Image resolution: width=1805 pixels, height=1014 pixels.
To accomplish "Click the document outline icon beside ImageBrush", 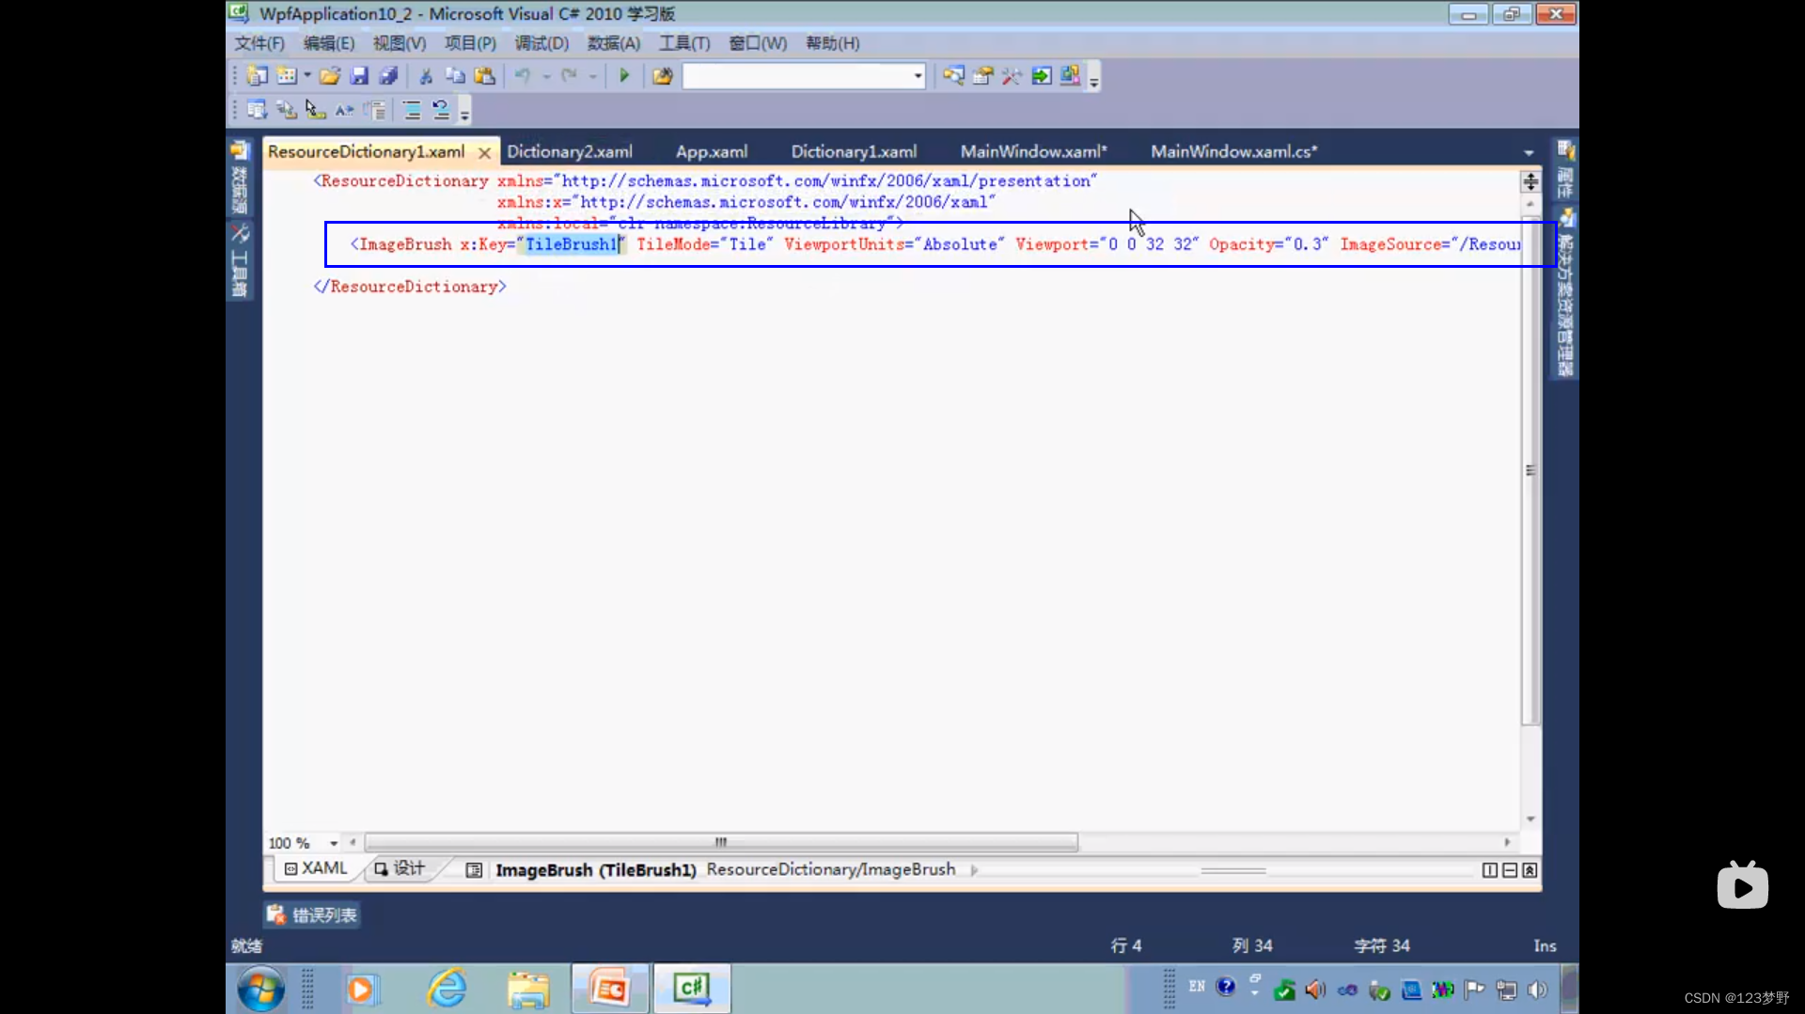I will pos(474,870).
